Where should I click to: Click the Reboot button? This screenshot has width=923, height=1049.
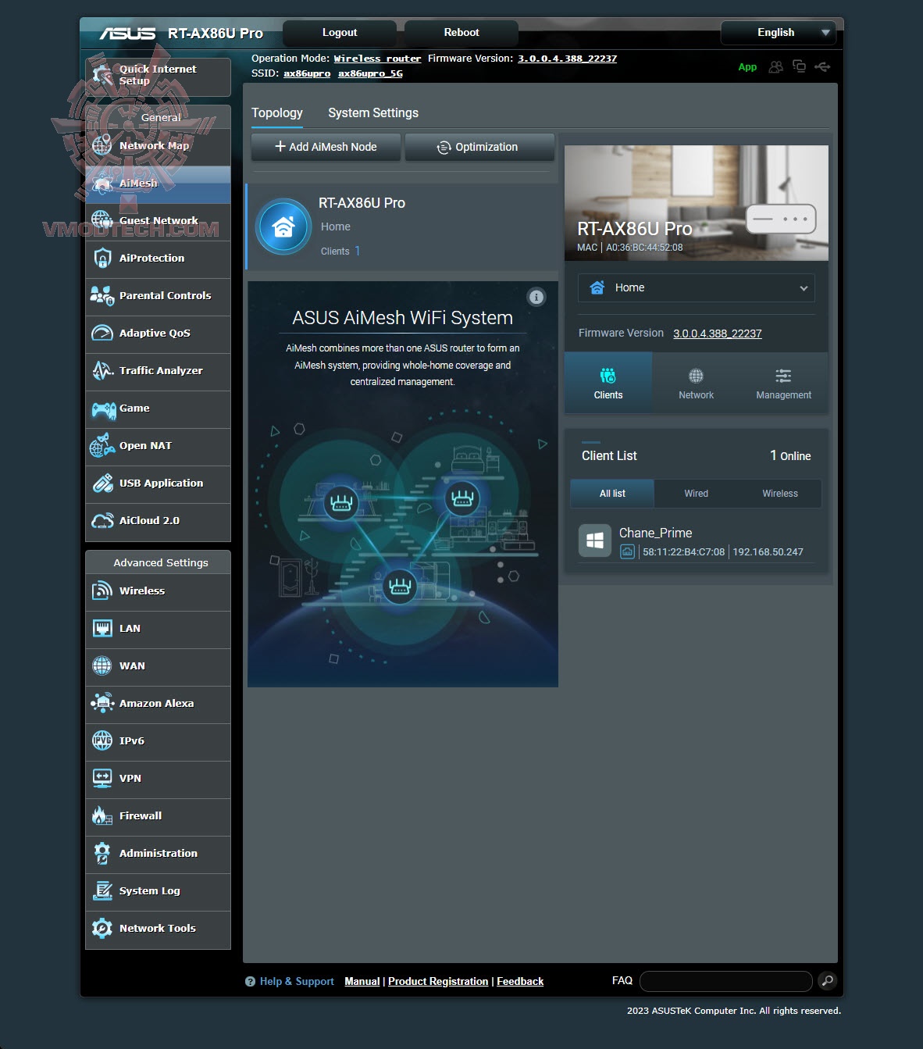(461, 33)
